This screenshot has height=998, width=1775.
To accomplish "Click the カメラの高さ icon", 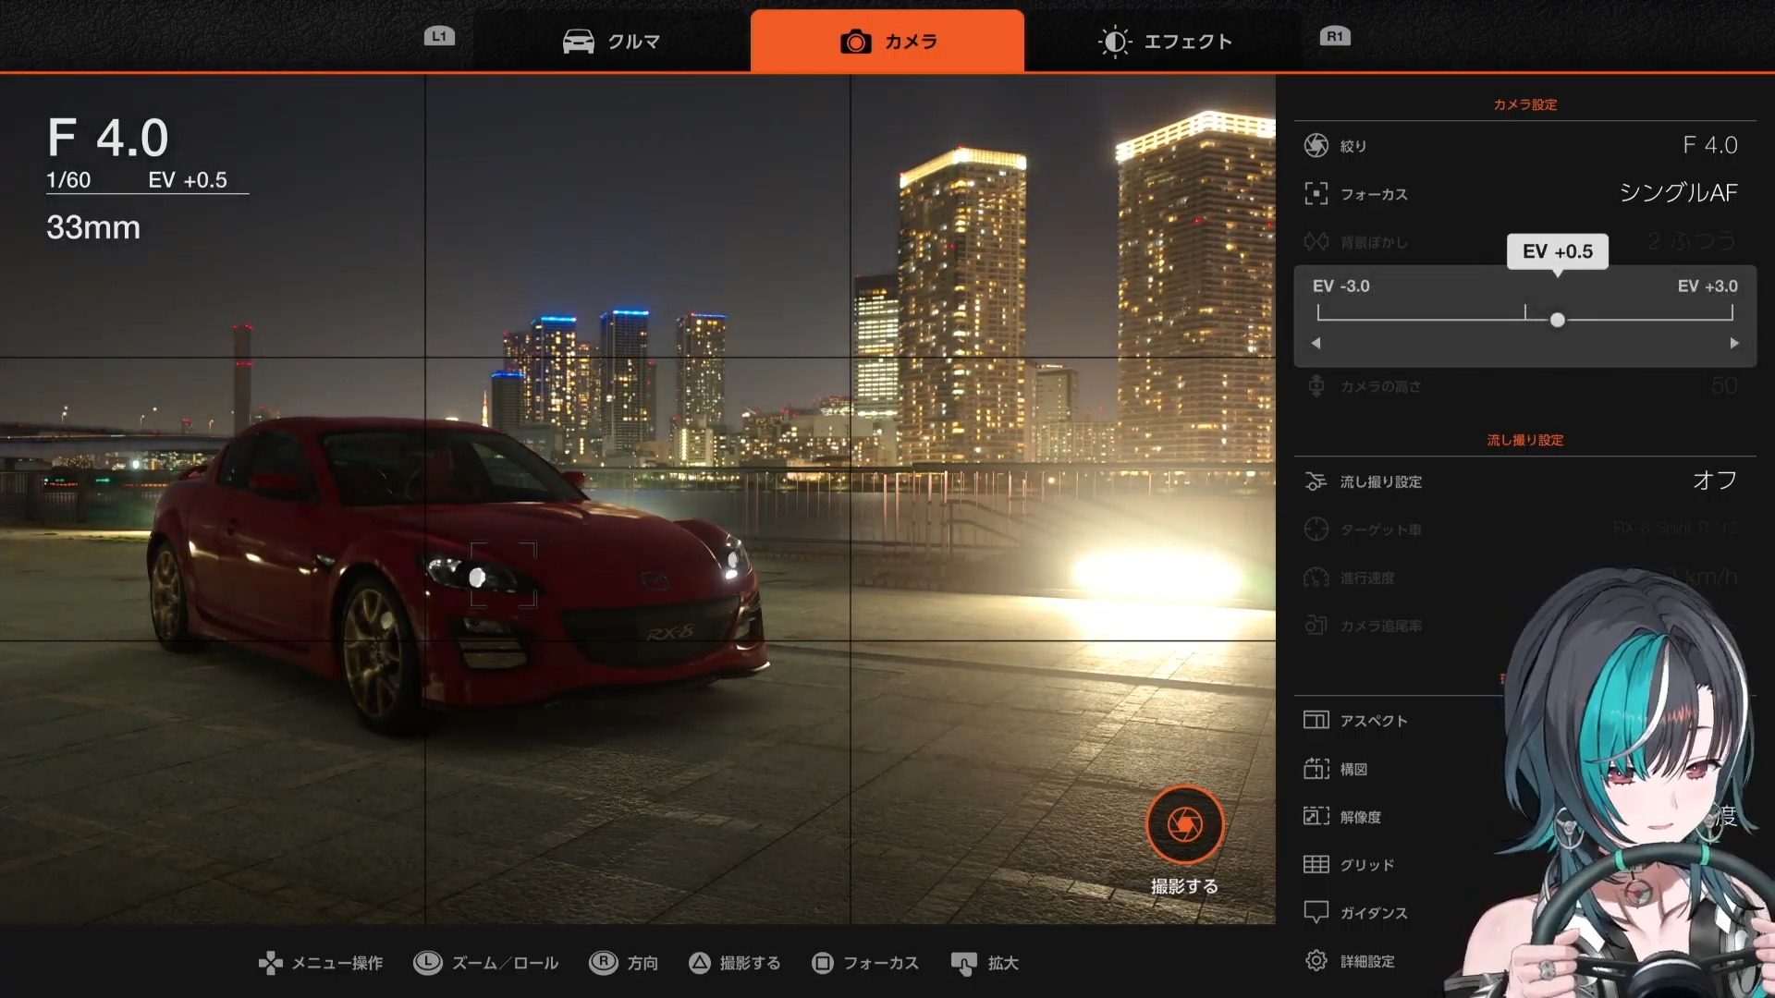I will click(1316, 385).
